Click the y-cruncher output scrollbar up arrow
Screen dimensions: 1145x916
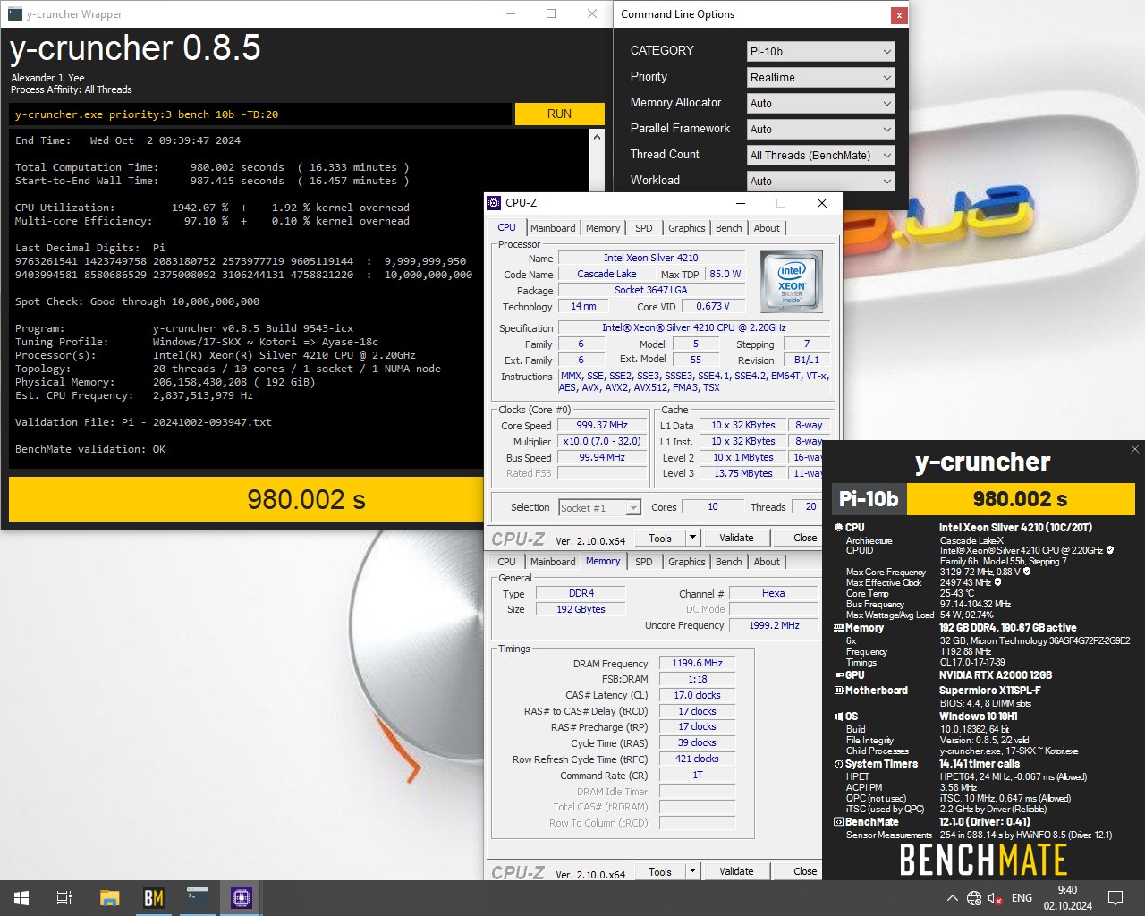point(597,137)
